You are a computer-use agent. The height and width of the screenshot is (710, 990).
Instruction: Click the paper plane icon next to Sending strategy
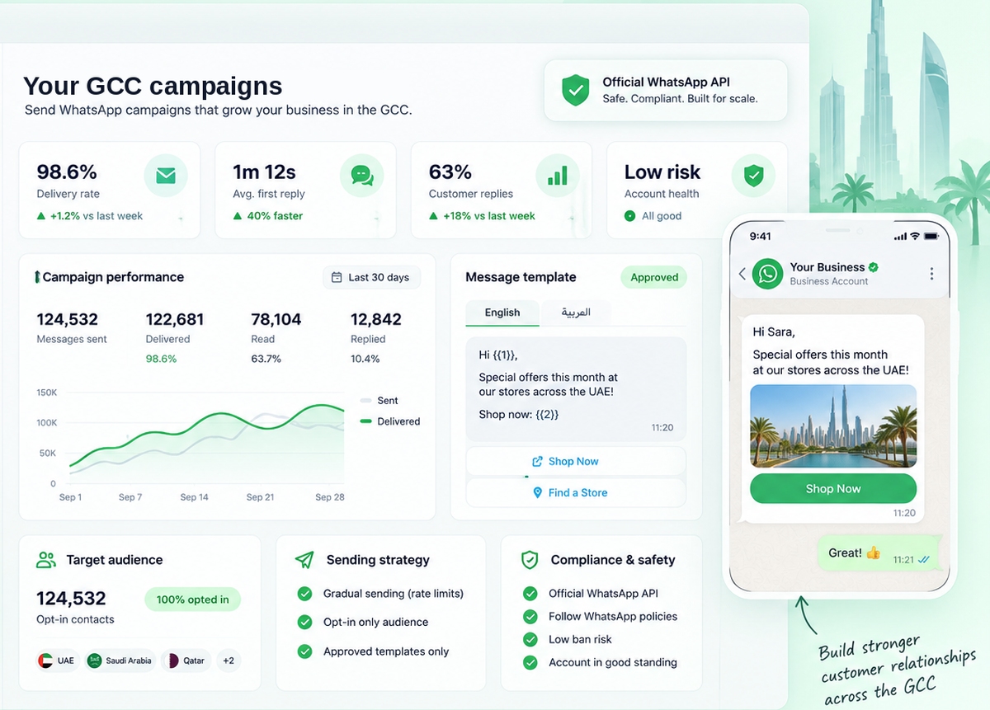coord(304,560)
